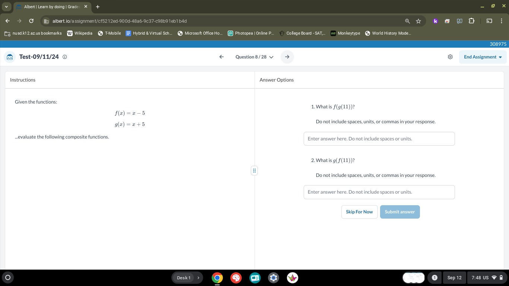509x286 pixels.
Task: Open a new browser tab
Action: point(98,7)
